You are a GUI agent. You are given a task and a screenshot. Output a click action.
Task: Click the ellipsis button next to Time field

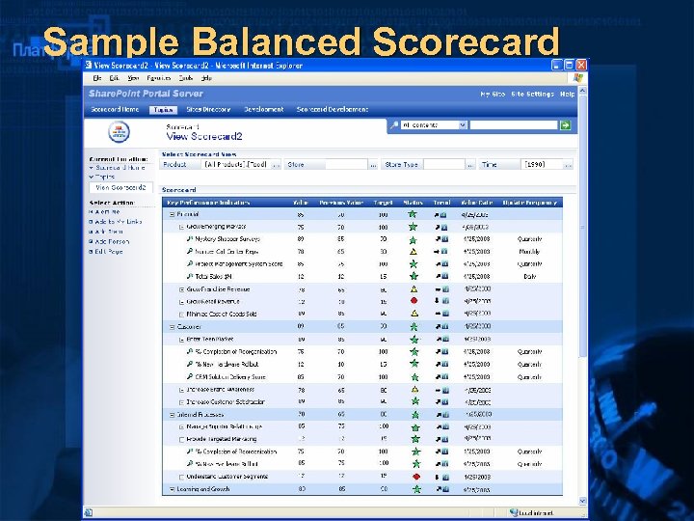(568, 165)
